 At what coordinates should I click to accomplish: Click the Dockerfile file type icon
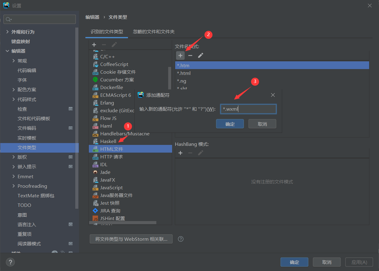pos(95,88)
